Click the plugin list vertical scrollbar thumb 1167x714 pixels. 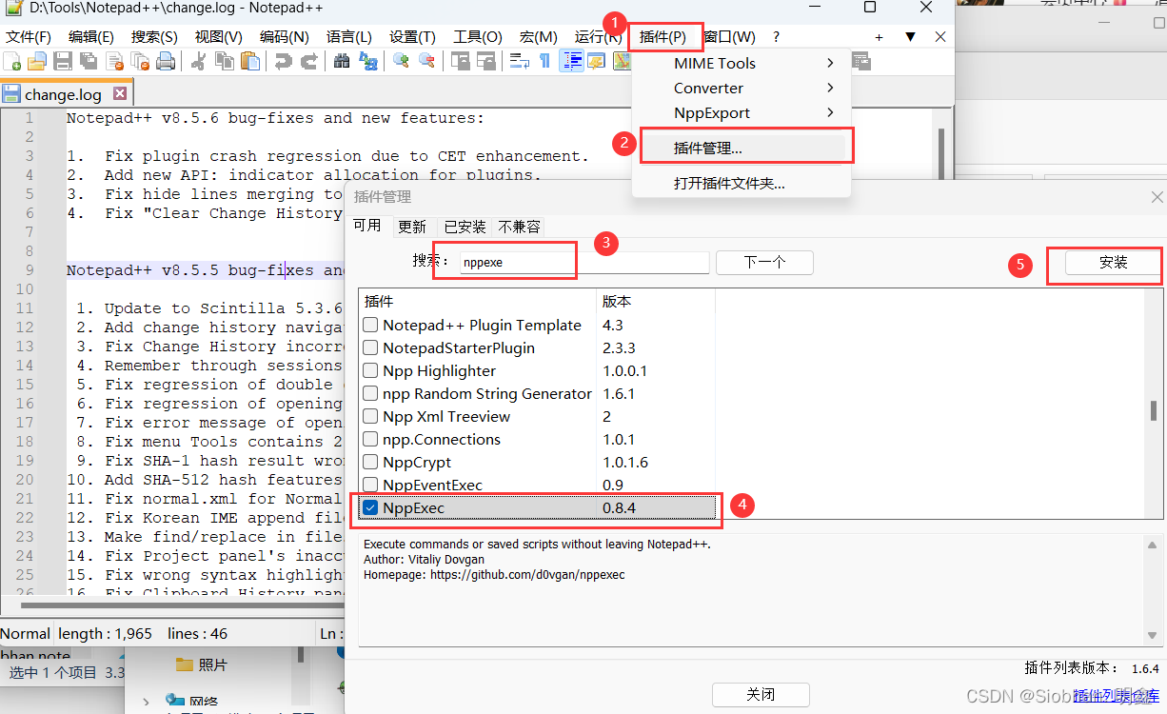pyautogui.click(x=1153, y=410)
